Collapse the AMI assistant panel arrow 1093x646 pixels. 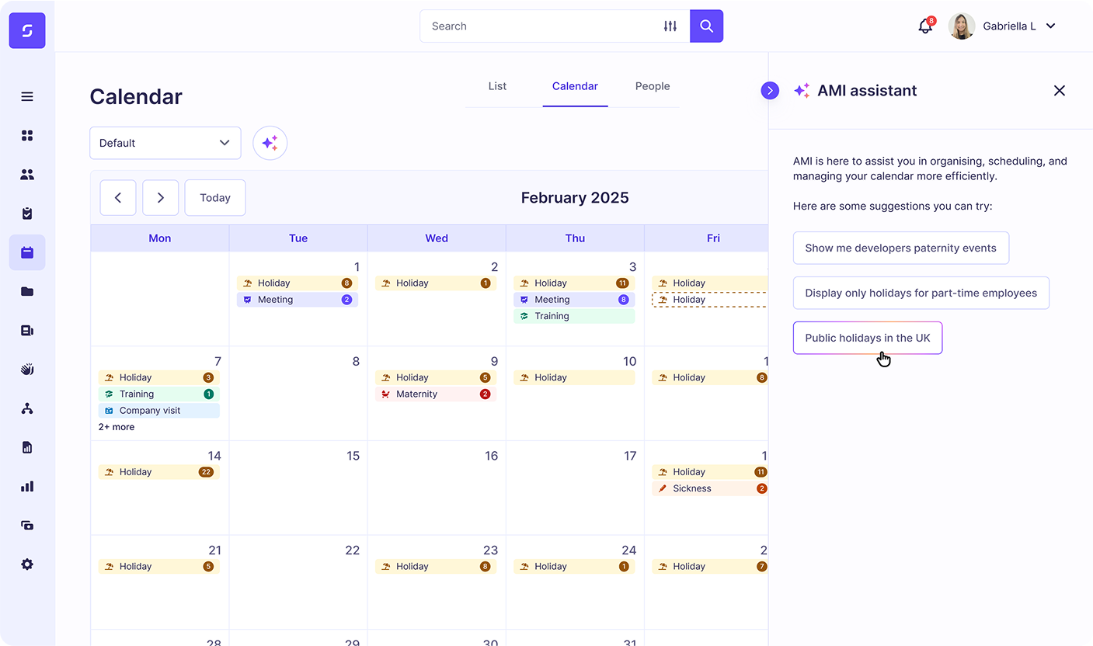coord(770,91)
